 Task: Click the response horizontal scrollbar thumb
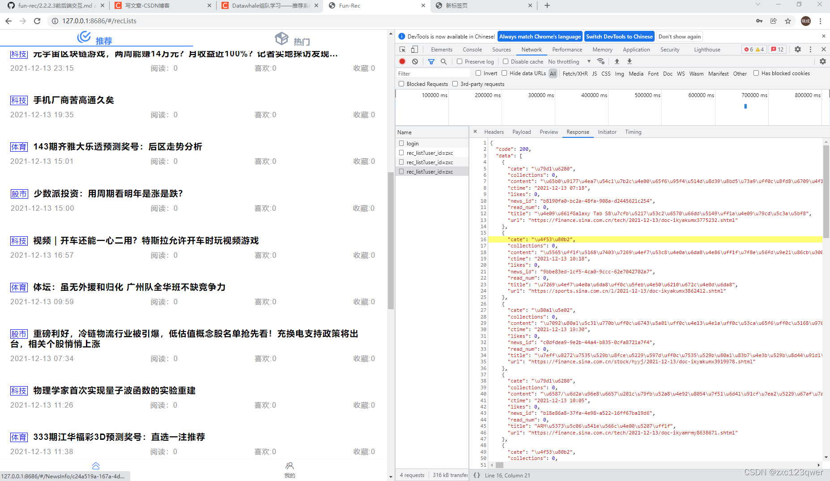[499, 465]
